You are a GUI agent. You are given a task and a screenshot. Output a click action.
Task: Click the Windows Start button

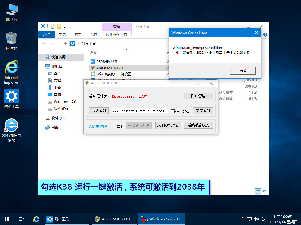[7, 219]
